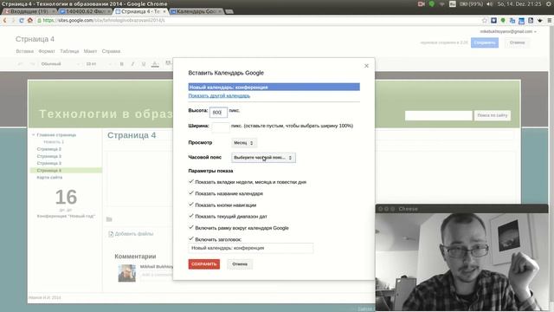Viewport: 554px width, 312px height.
Task: Click the Поиск по сайту button
Action: [493, 115]
